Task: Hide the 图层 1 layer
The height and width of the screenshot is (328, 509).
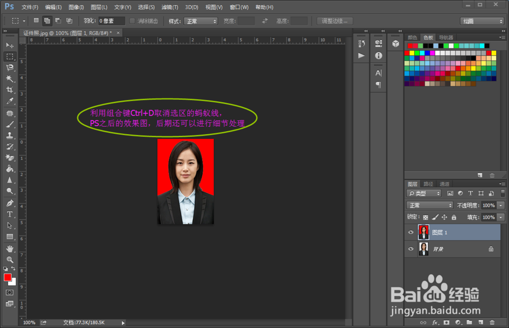Action: pyautogui.click(x=411, y=232)
